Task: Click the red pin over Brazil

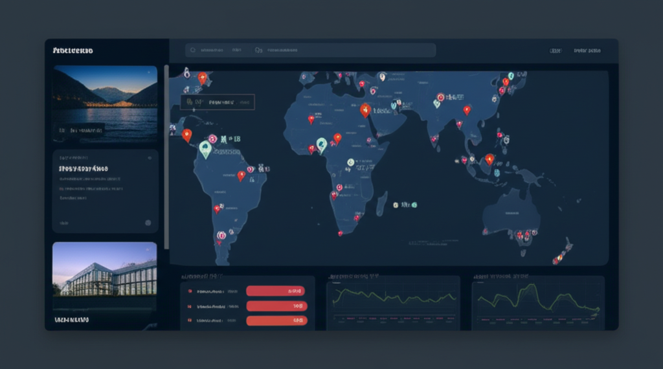Action: [x=242, y=175]
